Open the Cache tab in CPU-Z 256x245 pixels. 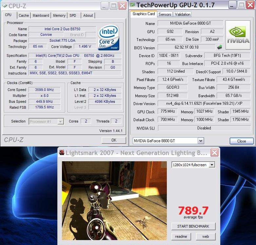[24, 15]
